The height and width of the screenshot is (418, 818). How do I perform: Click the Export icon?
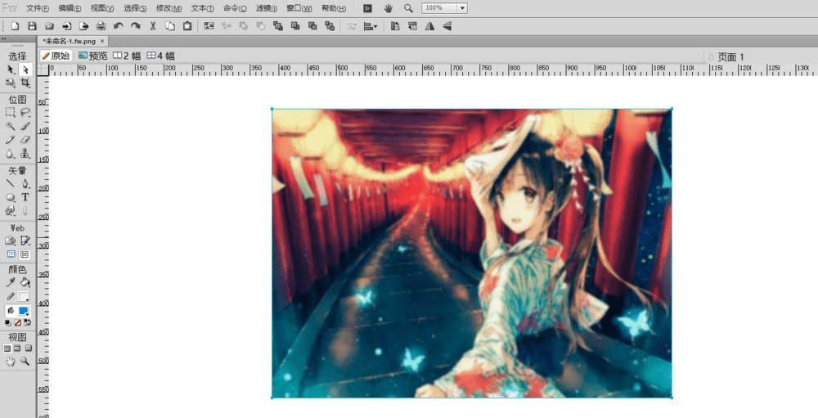[84, 26]
